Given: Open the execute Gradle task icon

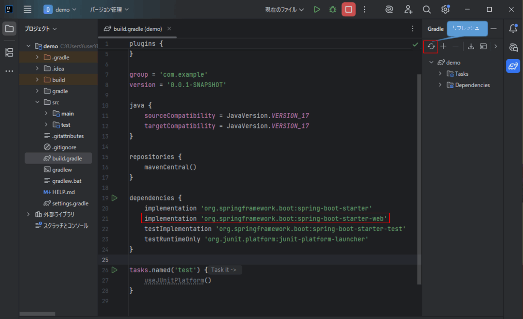Looking at the screenshot, I should click(x=483, y=46).
